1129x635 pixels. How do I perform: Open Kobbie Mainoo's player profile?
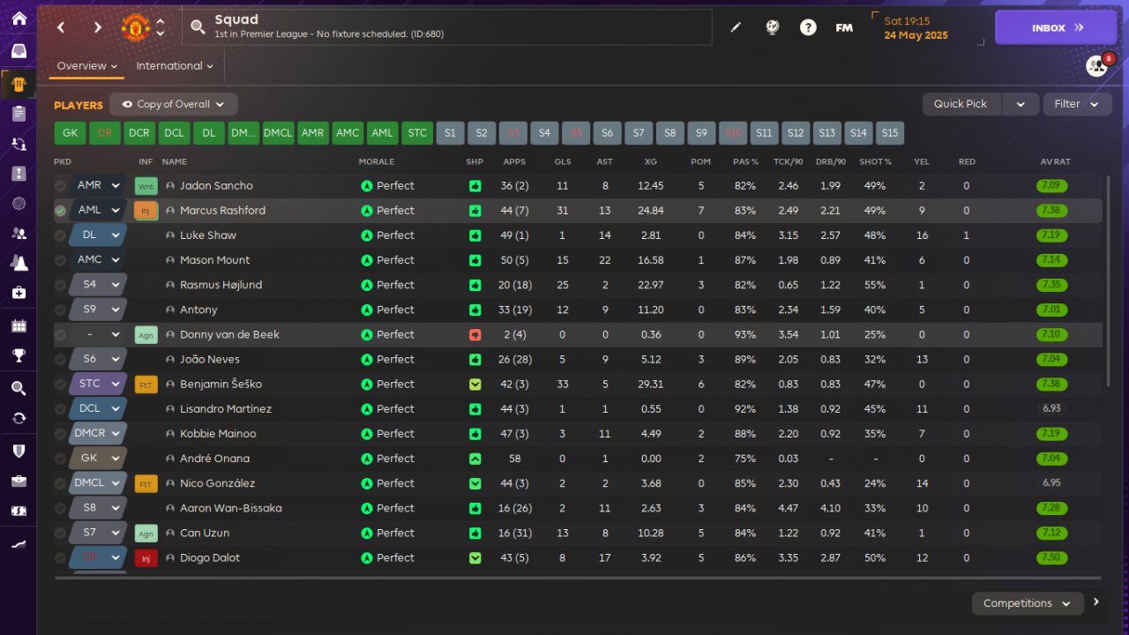click(218, 434)
